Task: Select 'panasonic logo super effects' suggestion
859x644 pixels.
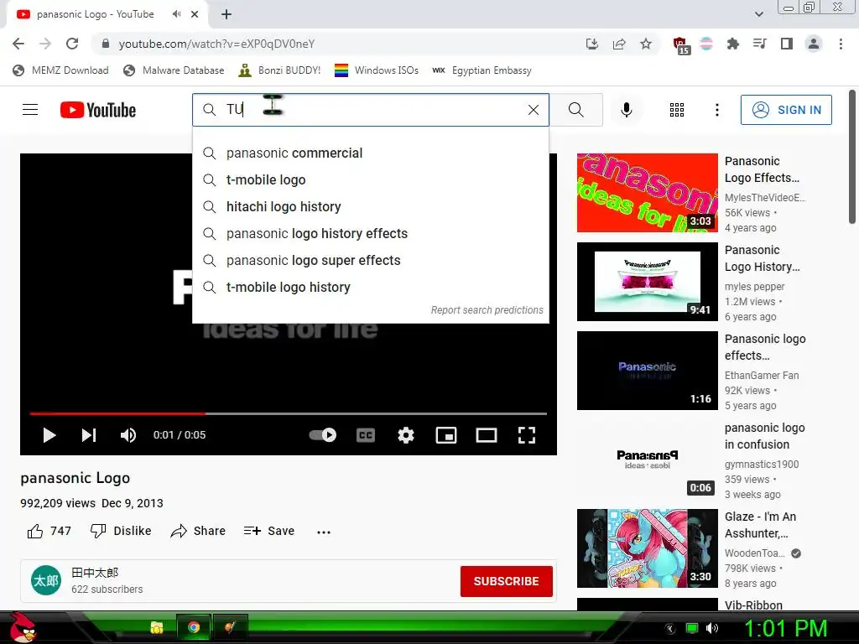Action: [x=370, y=261]
